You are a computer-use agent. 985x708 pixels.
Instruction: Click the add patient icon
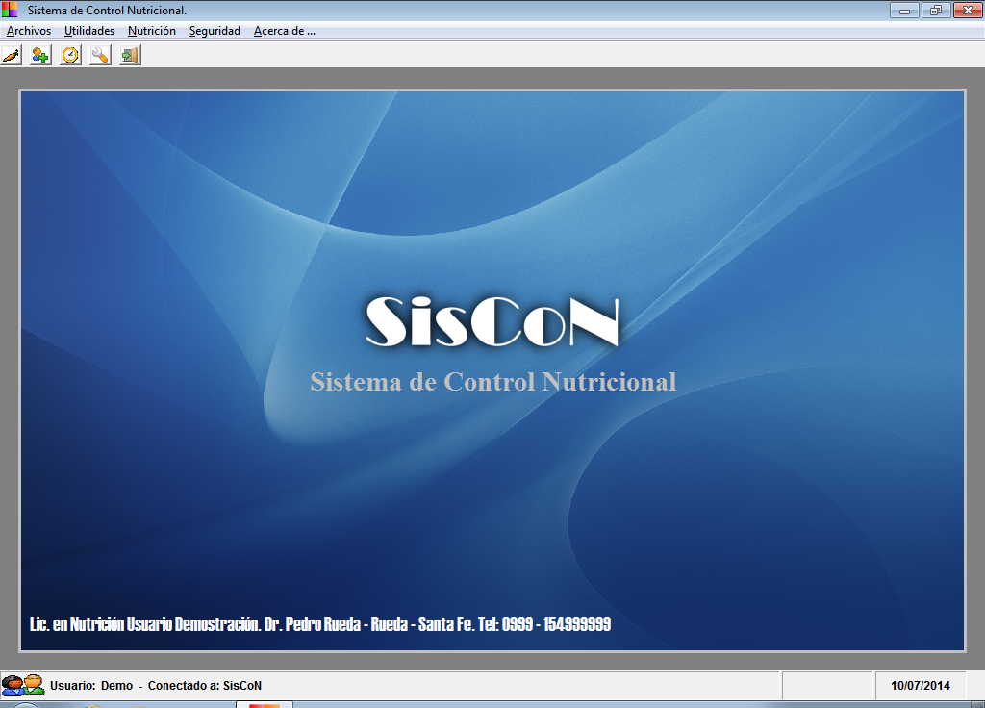click(38, 55)
